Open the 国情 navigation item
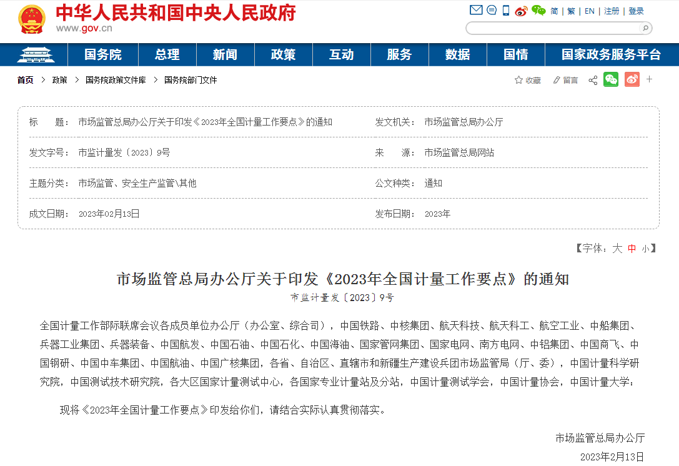The width and height of the screenshot is (679, 466). coord(516,54)
